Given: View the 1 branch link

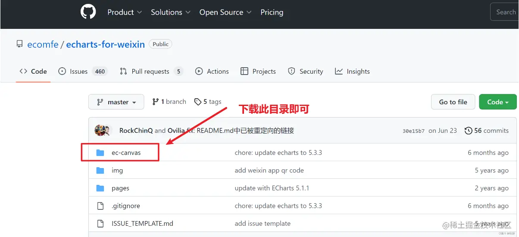Looking at the screenshot, I should pyautogui.click(x=169, y=102).
